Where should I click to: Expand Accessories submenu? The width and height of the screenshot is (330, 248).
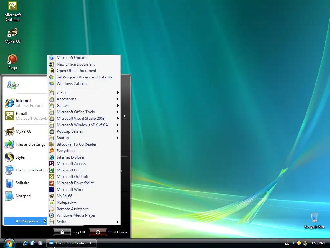click(84, 99)
